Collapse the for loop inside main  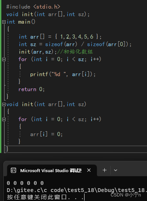(4, 60)
